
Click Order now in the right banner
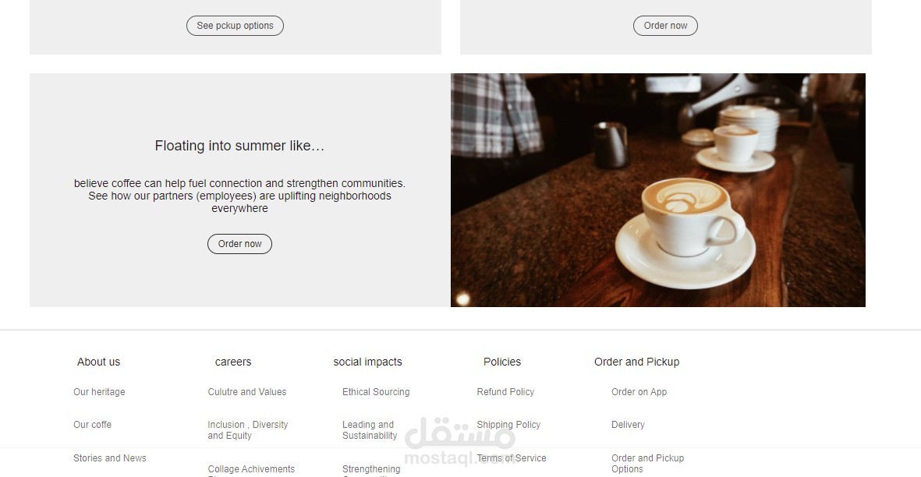(665, 26)
